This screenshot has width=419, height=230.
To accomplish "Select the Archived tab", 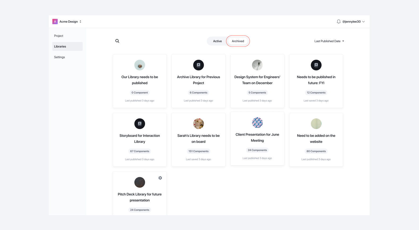I will tap(238, 41).
